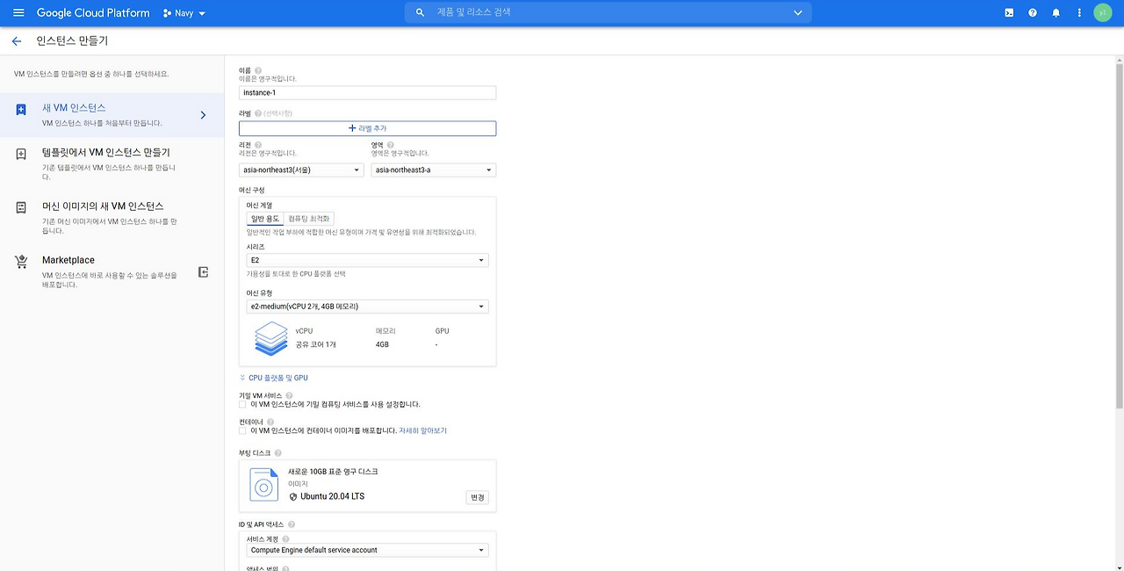Click the help icon next to 부팅 디스크

click(277, 452)
